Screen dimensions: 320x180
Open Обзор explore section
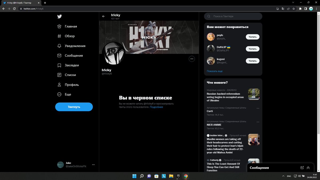pyautogui.click(x=66, y=36)
